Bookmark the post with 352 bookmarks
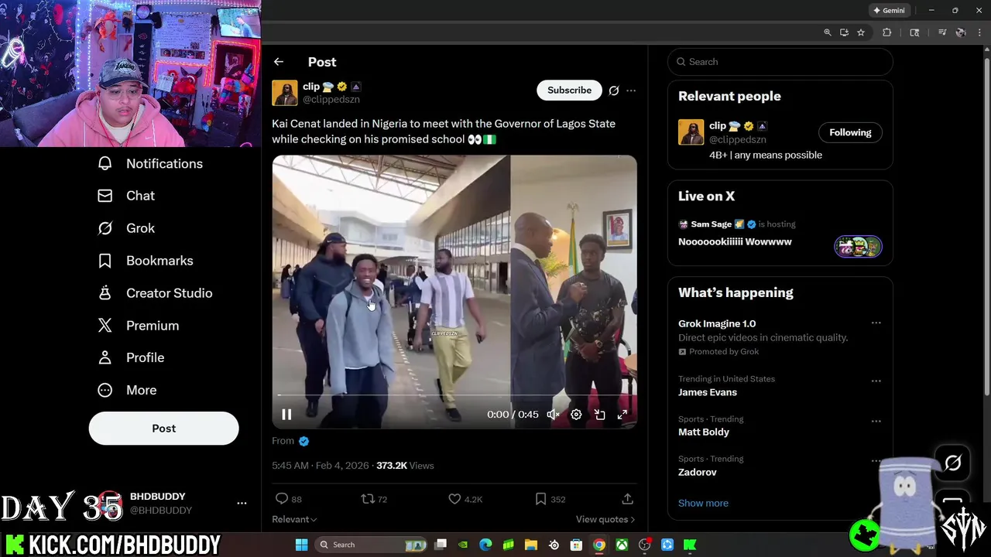The width and height of the screenshot is (991, 557). 550,499
